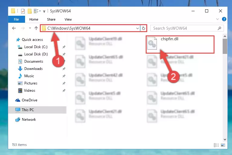Minimize the SysWOW64 window
The image size is (232, 155).
pyautogui.click(x=193, y=11)
